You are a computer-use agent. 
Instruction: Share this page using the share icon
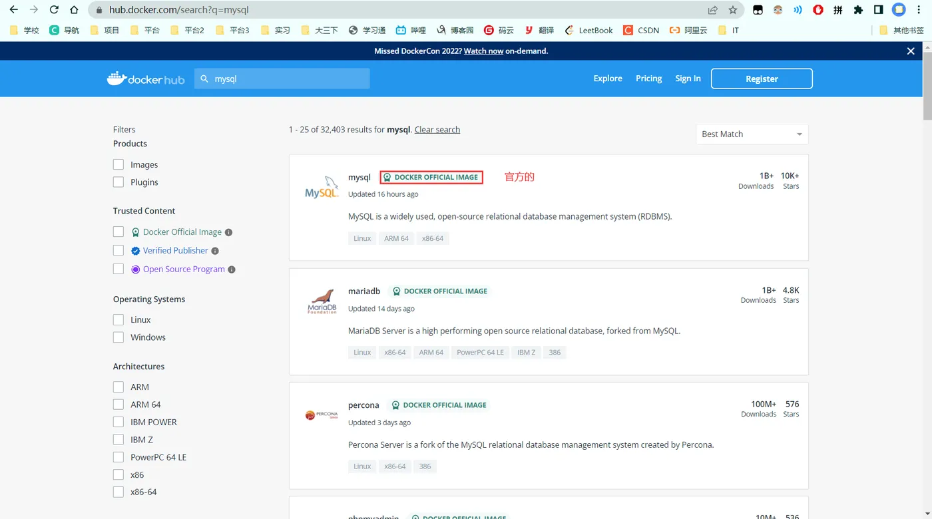713,10
